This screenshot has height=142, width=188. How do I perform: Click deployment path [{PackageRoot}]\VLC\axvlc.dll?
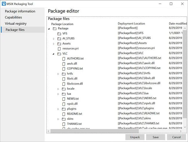(136, 63)
